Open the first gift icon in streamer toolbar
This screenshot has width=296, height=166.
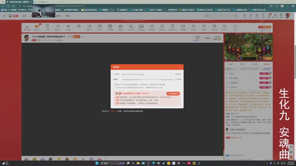(79, 26)
